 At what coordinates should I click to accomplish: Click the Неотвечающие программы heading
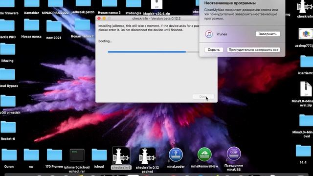pos(230,3)
